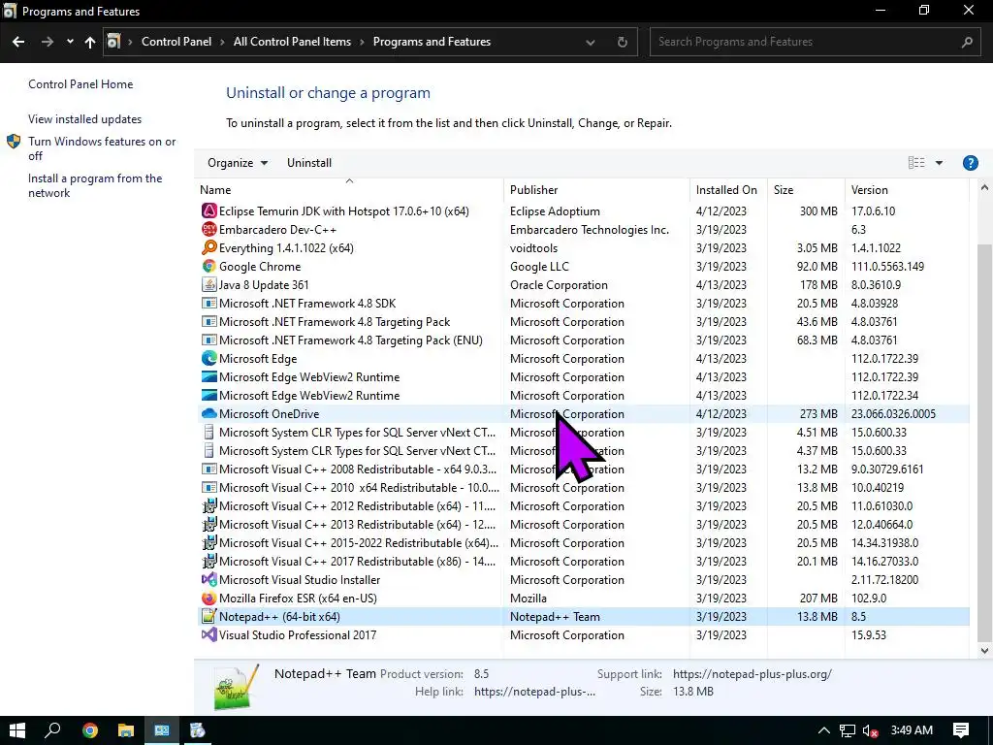Go up one level with up arrow
993x745 pixels.
pyautogui.click(x=90, y=42)
